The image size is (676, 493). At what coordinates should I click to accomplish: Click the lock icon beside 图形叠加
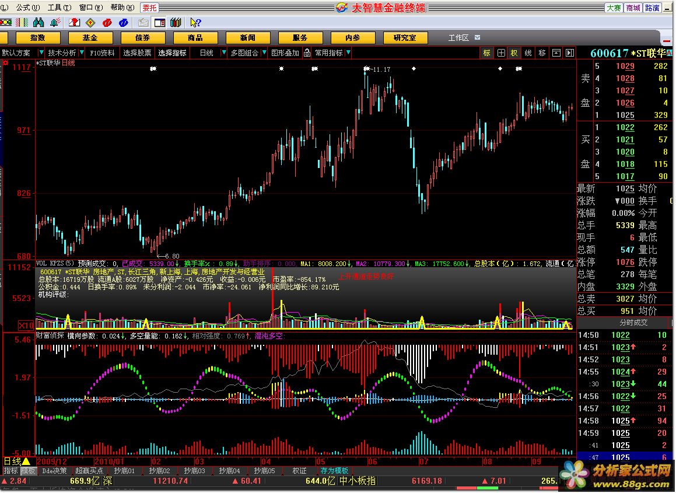(307, 53)
